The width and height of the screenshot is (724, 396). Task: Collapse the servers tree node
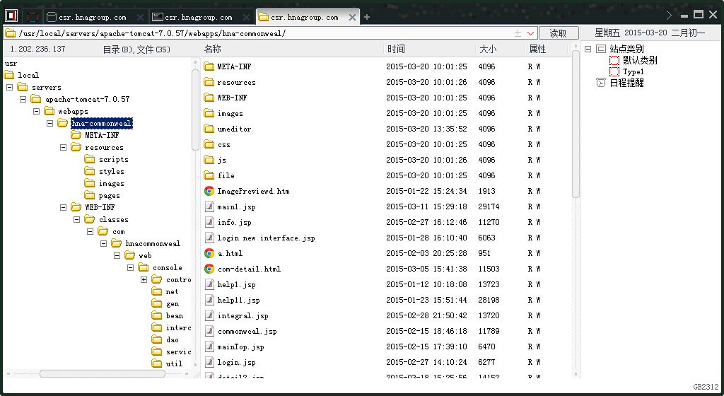[x=9, y=87]
